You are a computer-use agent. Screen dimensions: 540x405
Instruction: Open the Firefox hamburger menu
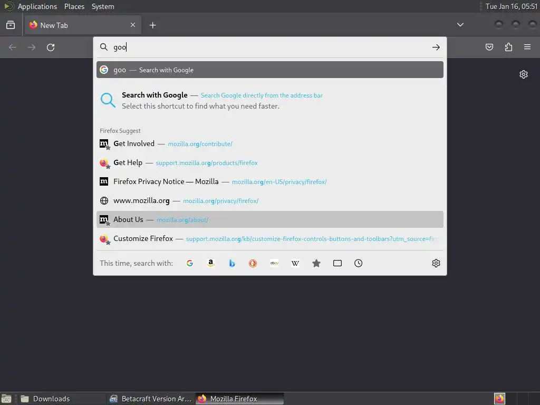(x=527, y=47)
